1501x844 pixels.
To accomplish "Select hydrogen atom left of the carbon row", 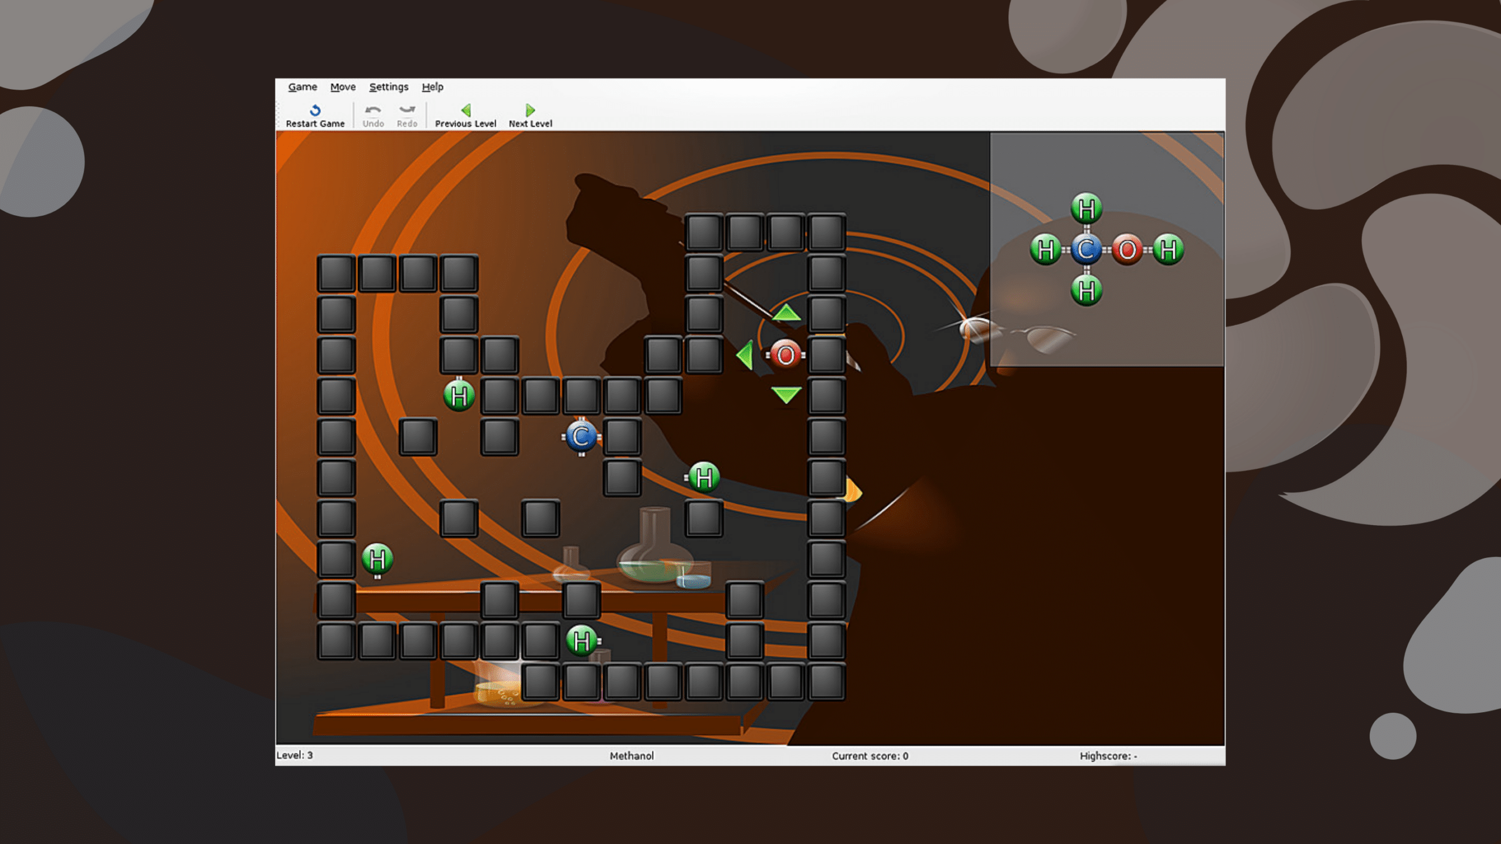I will [459, 396].
